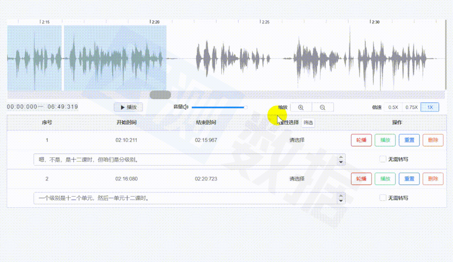The width and height of the screenshot is (453, 262).
Task: Click start time 02:10:211 cell
Action: tap(126, 140)
